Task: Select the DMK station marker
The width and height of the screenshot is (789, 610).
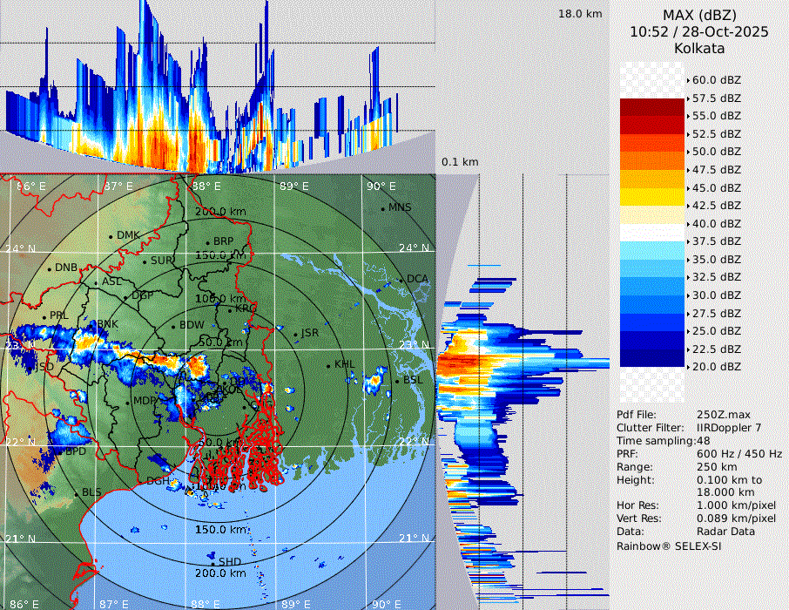Action: 111,235
